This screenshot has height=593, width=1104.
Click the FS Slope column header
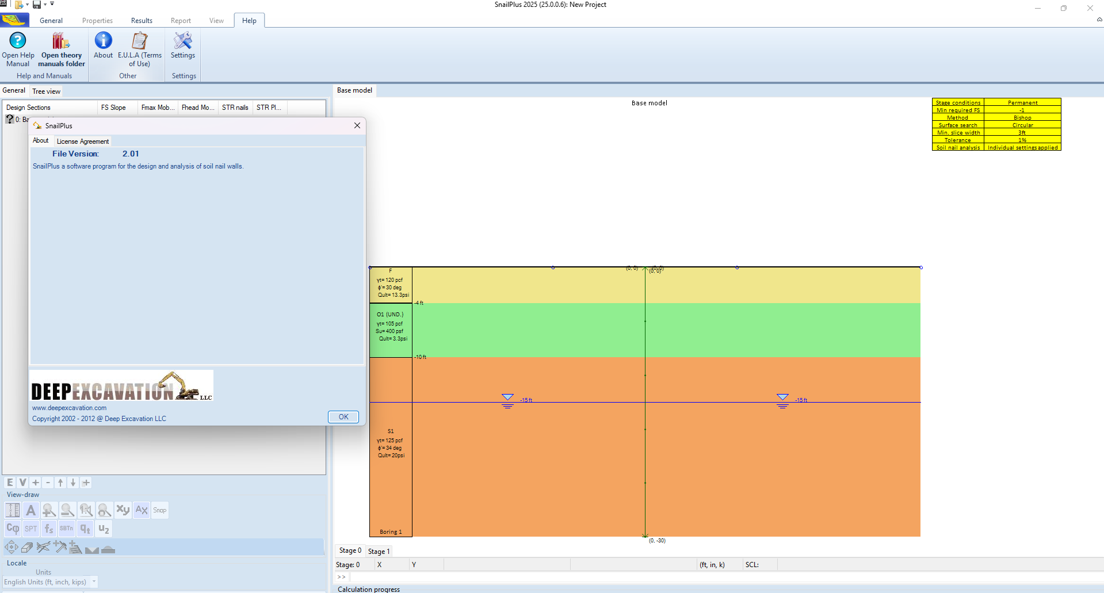click(118, 108)
